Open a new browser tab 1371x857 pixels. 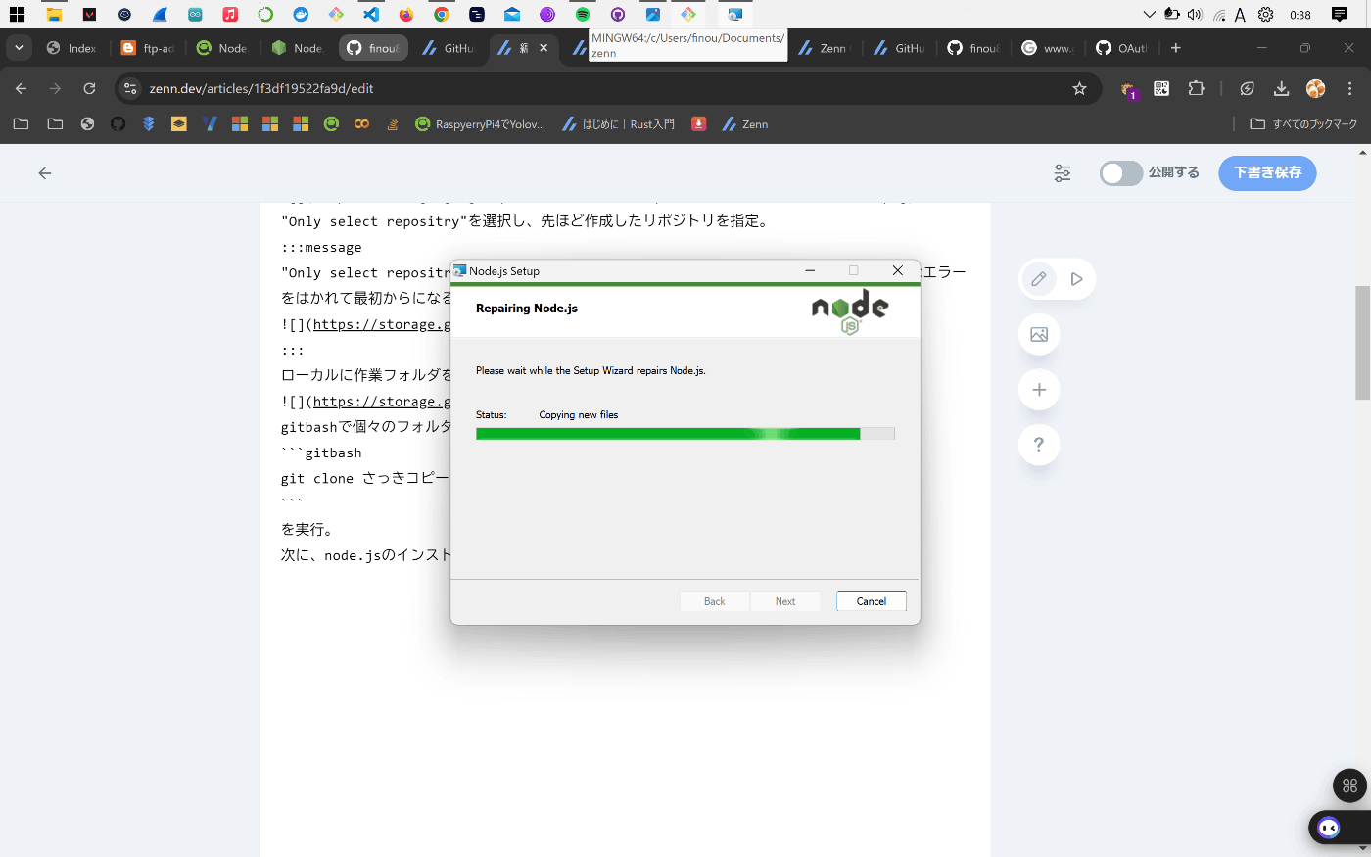pyautogui.click(x=1176, y=48)
